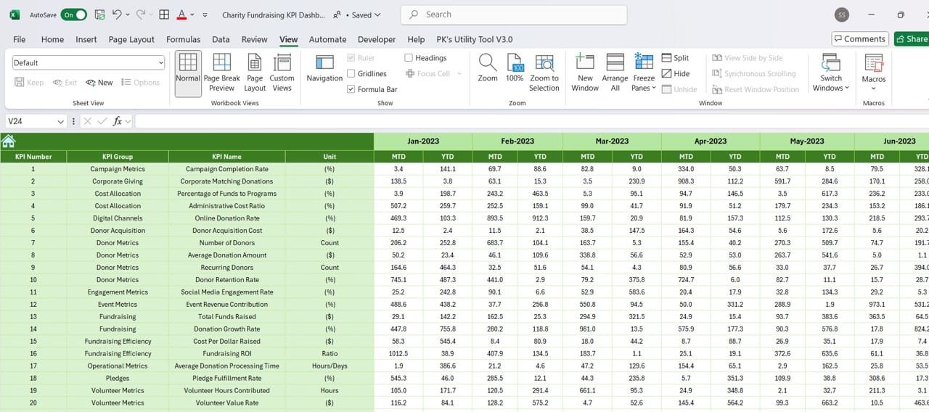
Task: Switch to Normal workbook view
Action: click(x=188, y=73)
